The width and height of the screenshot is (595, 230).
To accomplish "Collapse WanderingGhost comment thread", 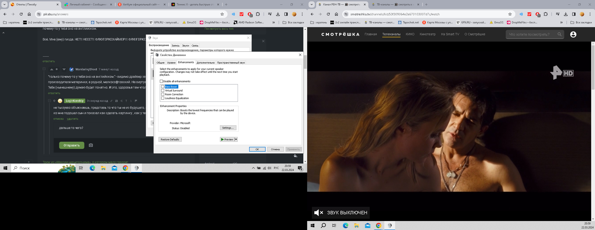I will pos(44,69).
